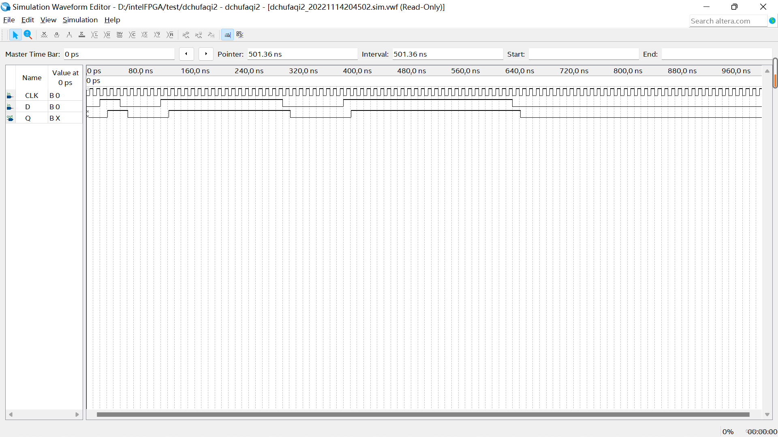
Task: Click the random values (R) tool
Action: pyautogui.click(x=170, y=35)
